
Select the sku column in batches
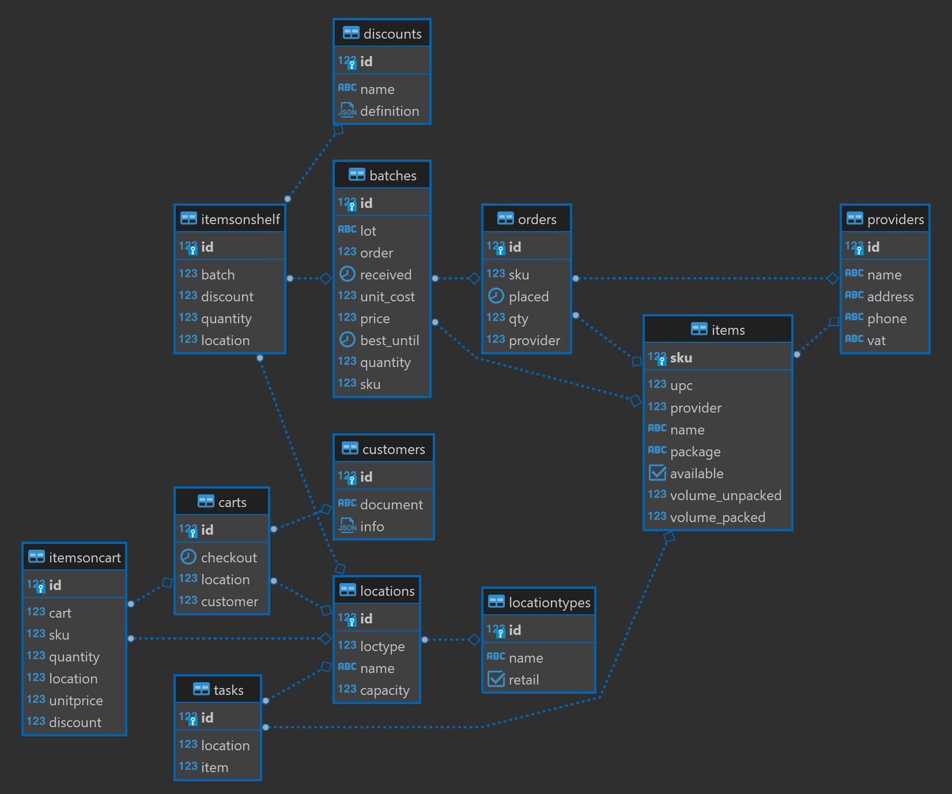[382, 384]
